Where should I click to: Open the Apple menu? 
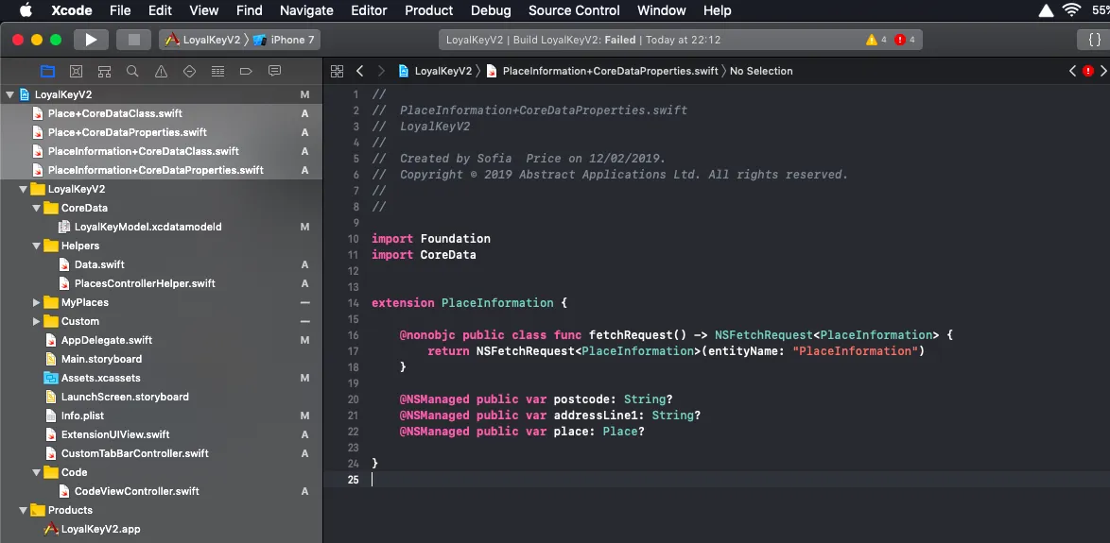pos(26,9)
